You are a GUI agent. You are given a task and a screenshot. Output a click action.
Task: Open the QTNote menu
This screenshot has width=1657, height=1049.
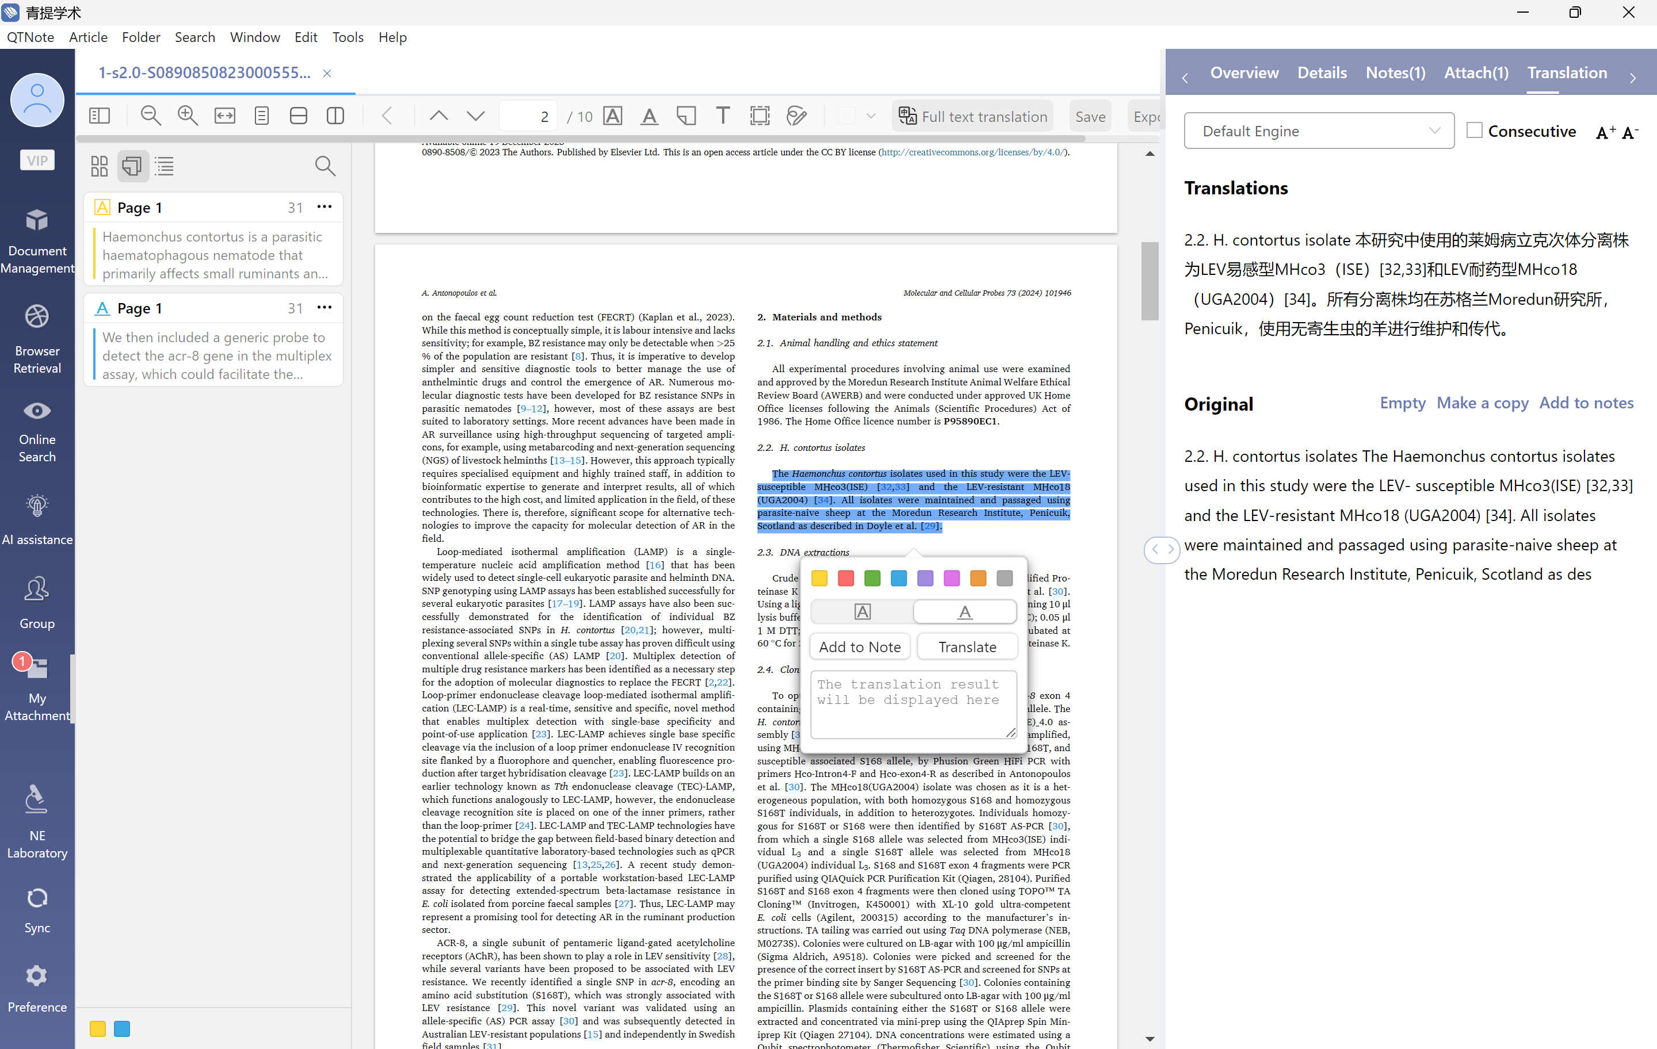pos(30,37)
